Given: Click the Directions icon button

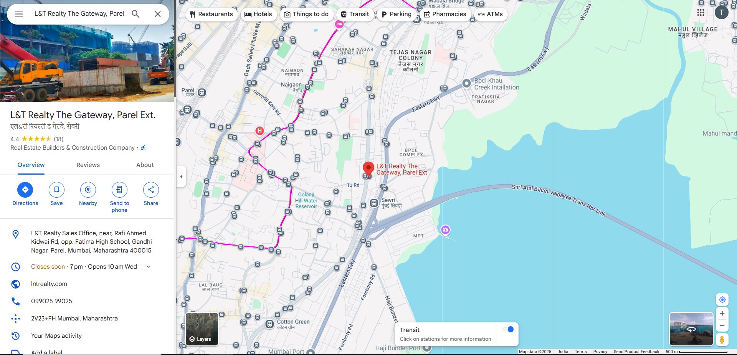Looking at the screenshot, I should [x=25, y=190].
